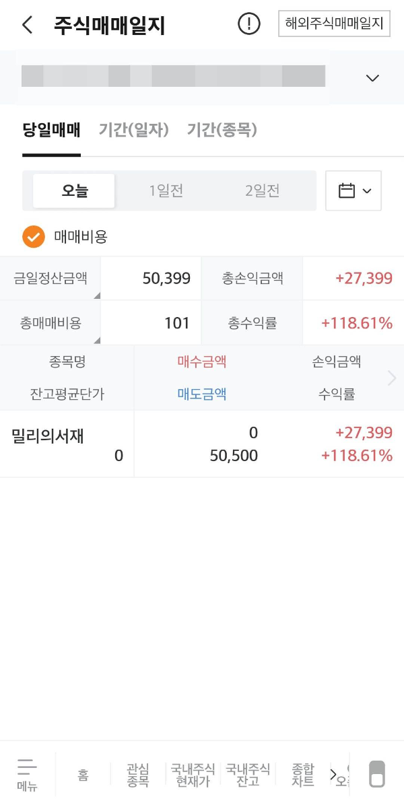The image size is (404, 803).
Task: Expand more bottom navigation options arrow
Action: coord(334,774)
